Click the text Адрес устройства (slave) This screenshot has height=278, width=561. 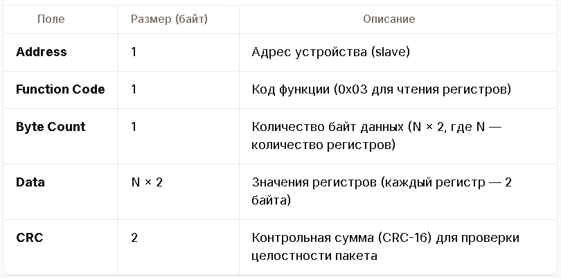point(330,52)
